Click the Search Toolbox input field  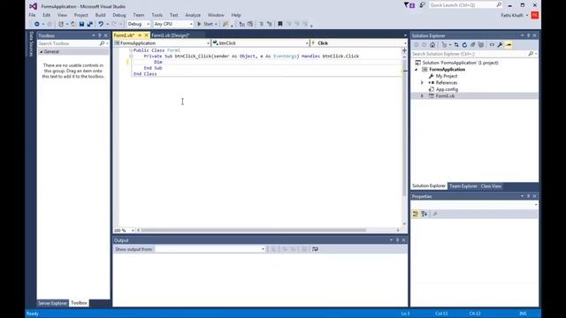point(68,43)
